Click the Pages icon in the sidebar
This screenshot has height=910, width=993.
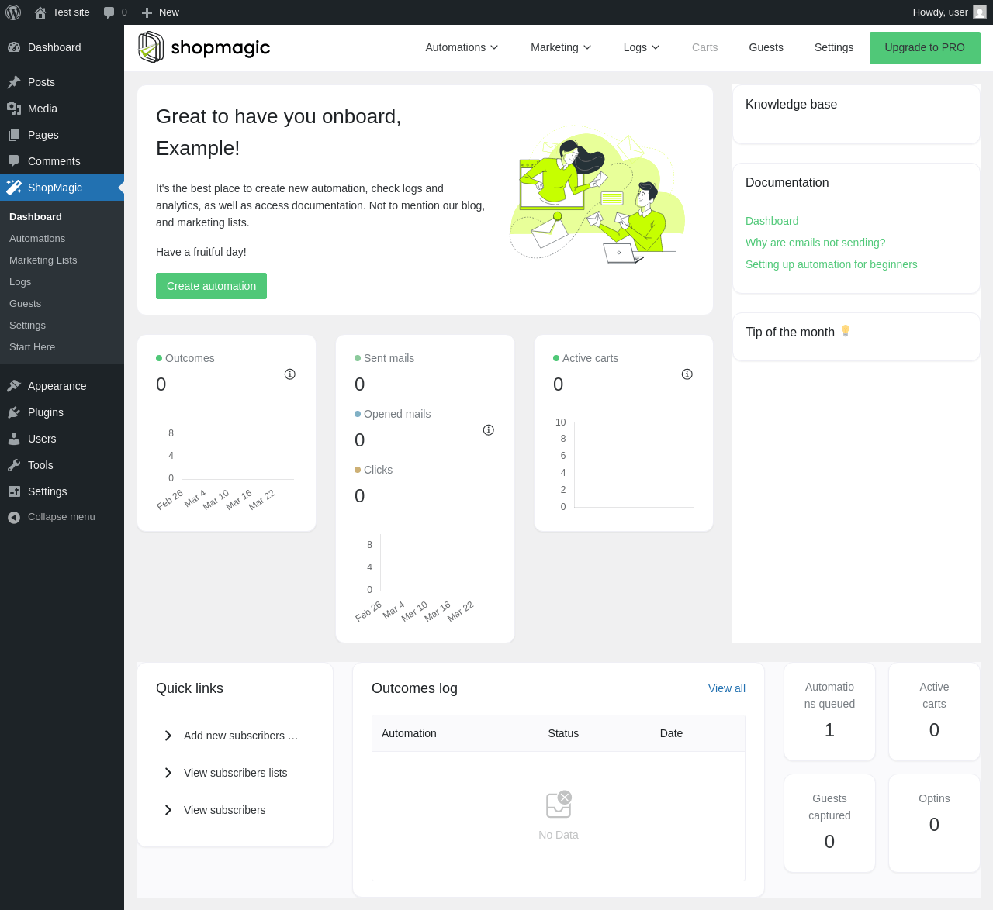pyautogui.click(x=14, y=135)
